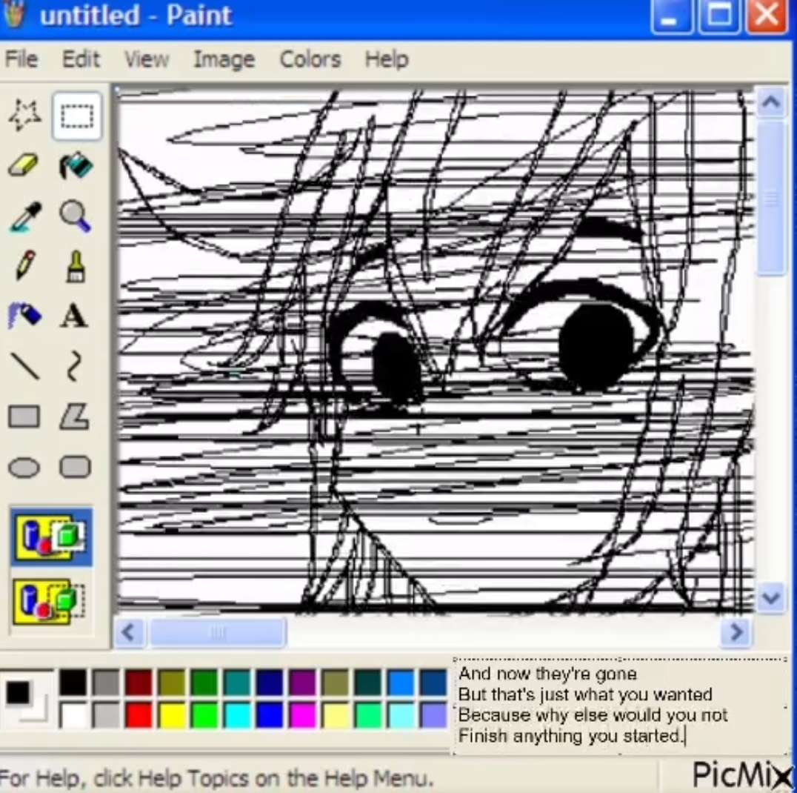Select the Curve tool
The width and height of the screenshot is (797, 793).
point(74,365)
